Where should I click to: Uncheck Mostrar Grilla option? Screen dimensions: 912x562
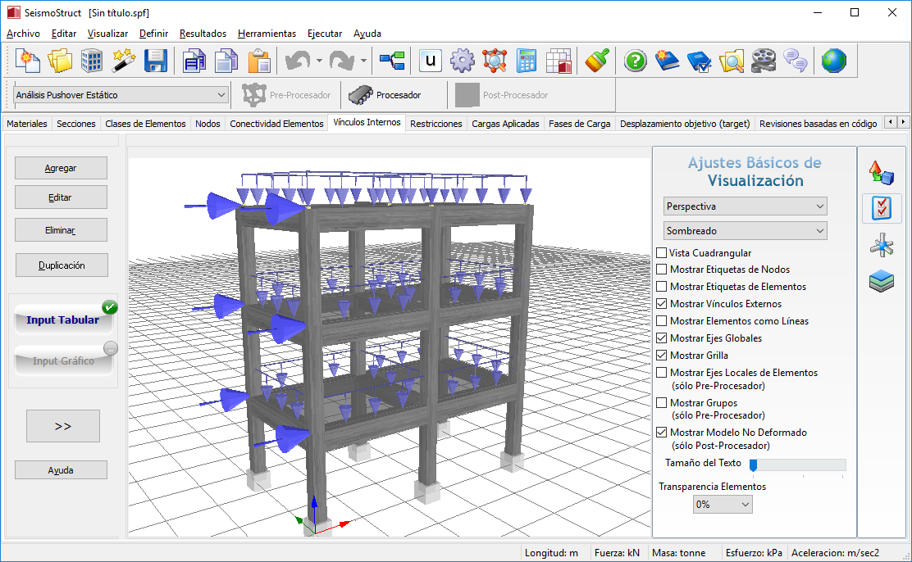[x=662, y=356]
